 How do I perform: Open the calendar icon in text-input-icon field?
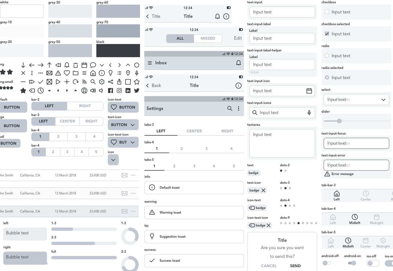tap(309, 91)
